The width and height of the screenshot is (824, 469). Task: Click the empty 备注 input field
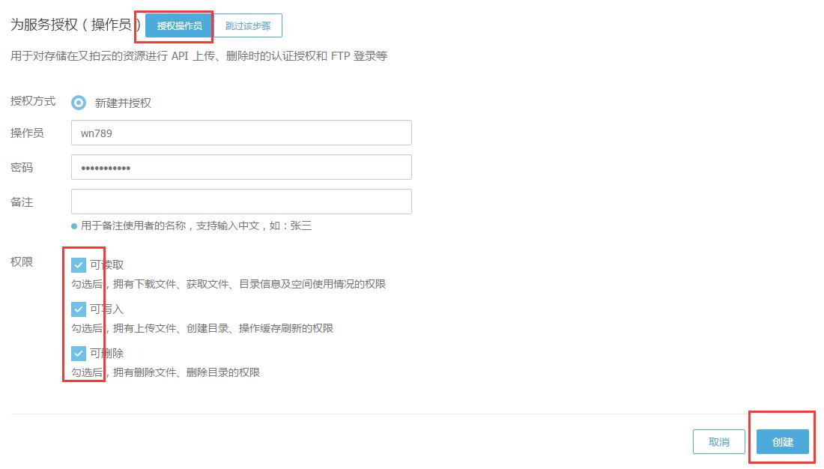coord(241,202)
